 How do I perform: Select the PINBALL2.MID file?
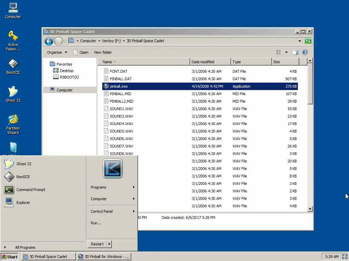pyautogui.click(x=200, y=101)
